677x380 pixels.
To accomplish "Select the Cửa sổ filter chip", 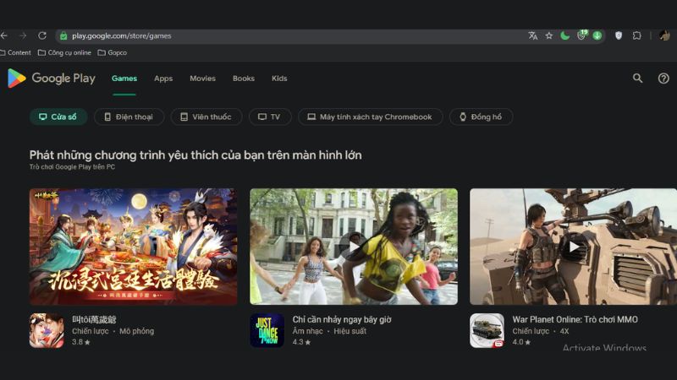I will click(x=58, y=117).
